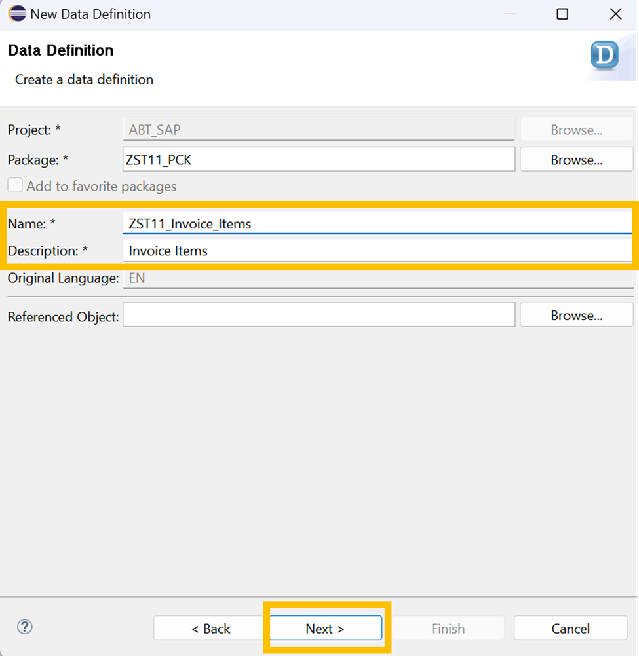Enable Add to favorite packages checkbox
This screenshot has height=656, width=639.
pyautogui.click(x=15, y=185)
